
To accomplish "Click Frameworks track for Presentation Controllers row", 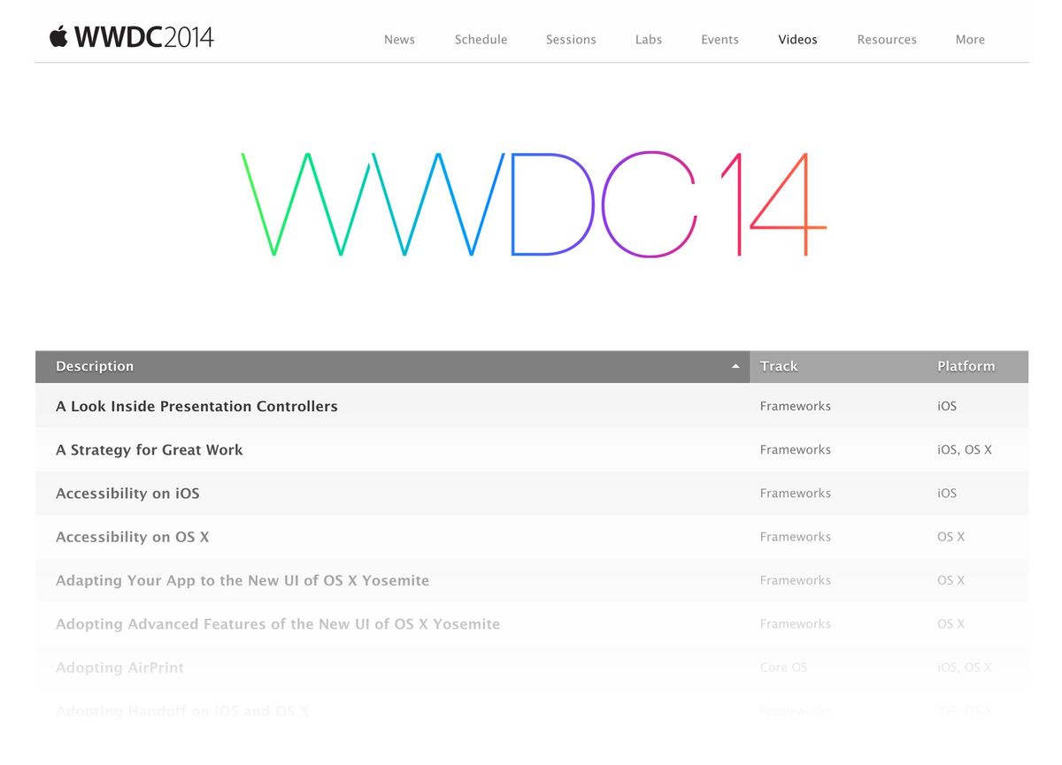I will tap(795, 406).
